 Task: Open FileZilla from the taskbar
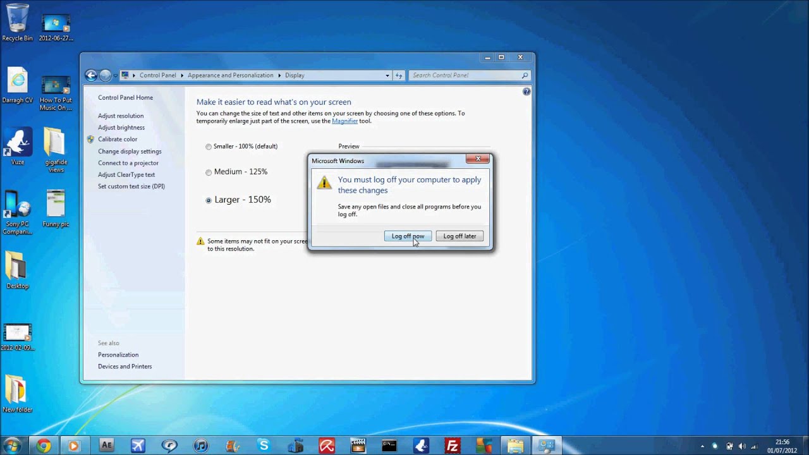pos(453,446)
